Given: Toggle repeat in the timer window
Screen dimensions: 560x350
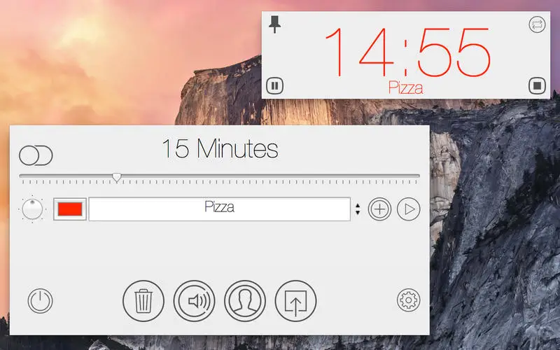Looking at the screenshot, I should pyautogui.click(x=537, y=24).
